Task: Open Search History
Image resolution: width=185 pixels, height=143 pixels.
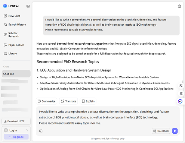Action: tap(15, 25)
